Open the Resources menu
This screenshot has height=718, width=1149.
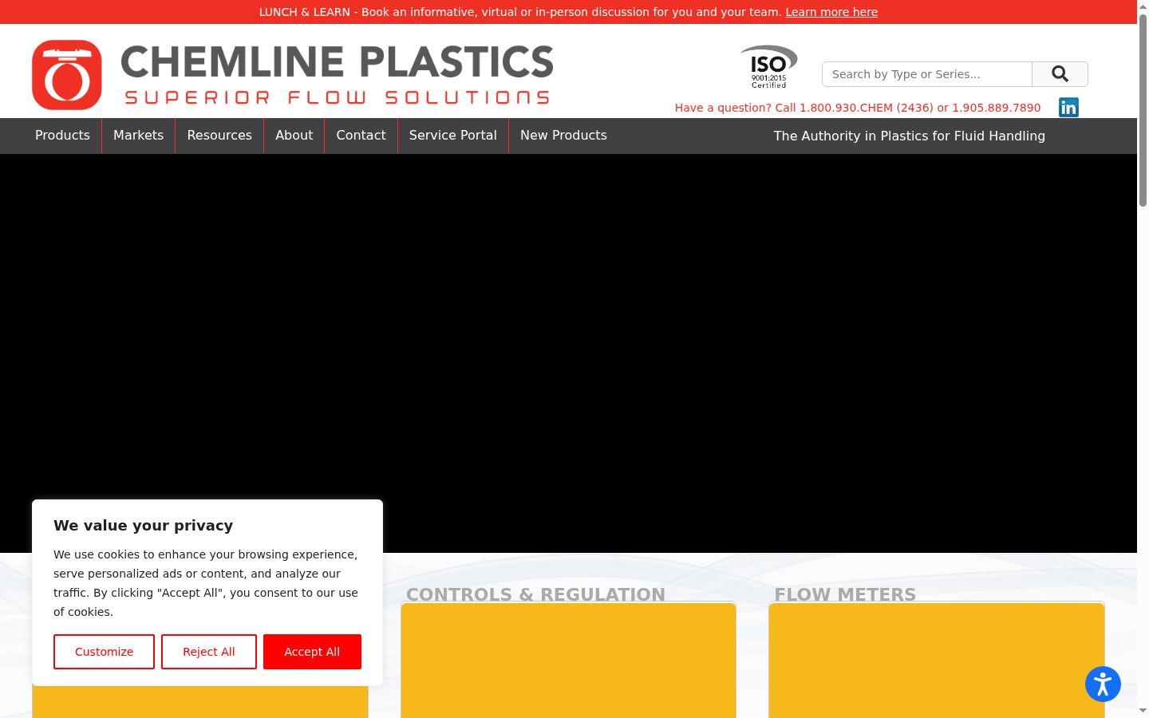pos(219,136)
